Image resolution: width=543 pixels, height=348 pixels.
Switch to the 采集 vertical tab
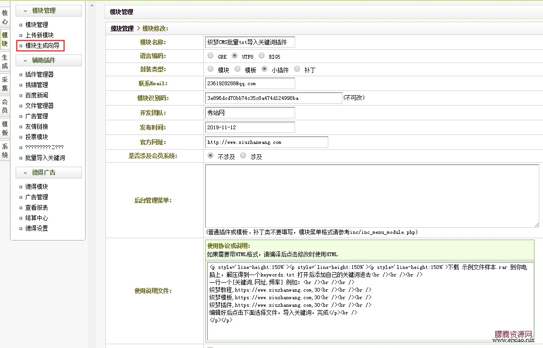coord(5,83)
